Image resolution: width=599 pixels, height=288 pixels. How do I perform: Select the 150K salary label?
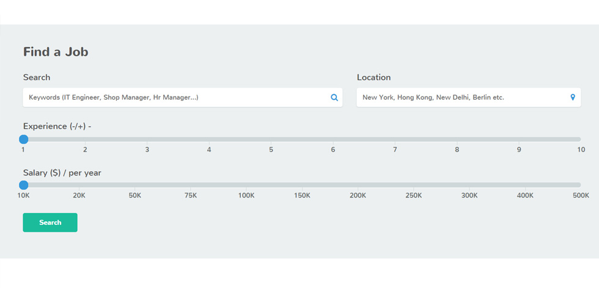(302, 196)
